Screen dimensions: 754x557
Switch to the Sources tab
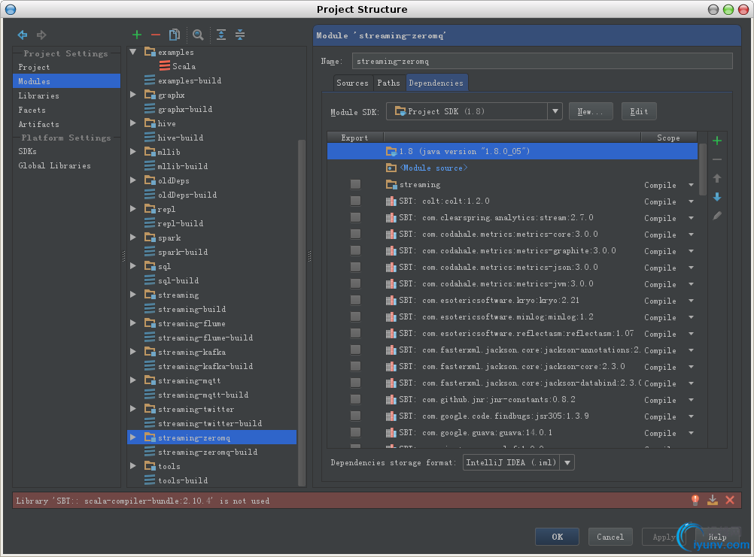(352, 83)
